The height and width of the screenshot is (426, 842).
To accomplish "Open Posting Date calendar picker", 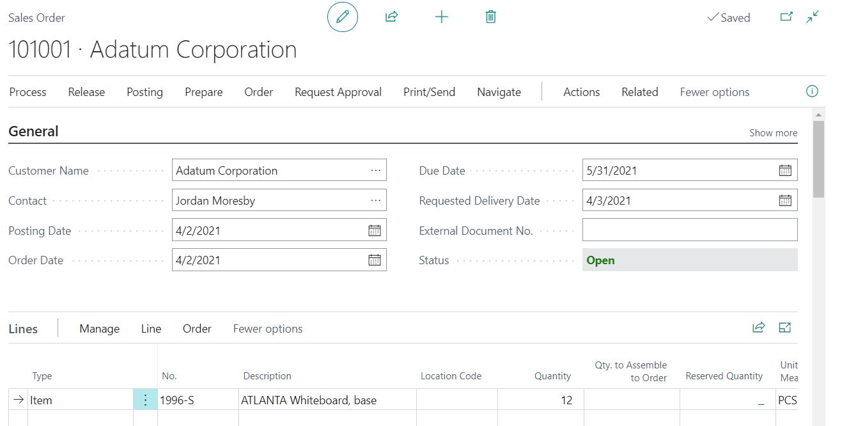I will pyautogui.click(x=375, y=230).
